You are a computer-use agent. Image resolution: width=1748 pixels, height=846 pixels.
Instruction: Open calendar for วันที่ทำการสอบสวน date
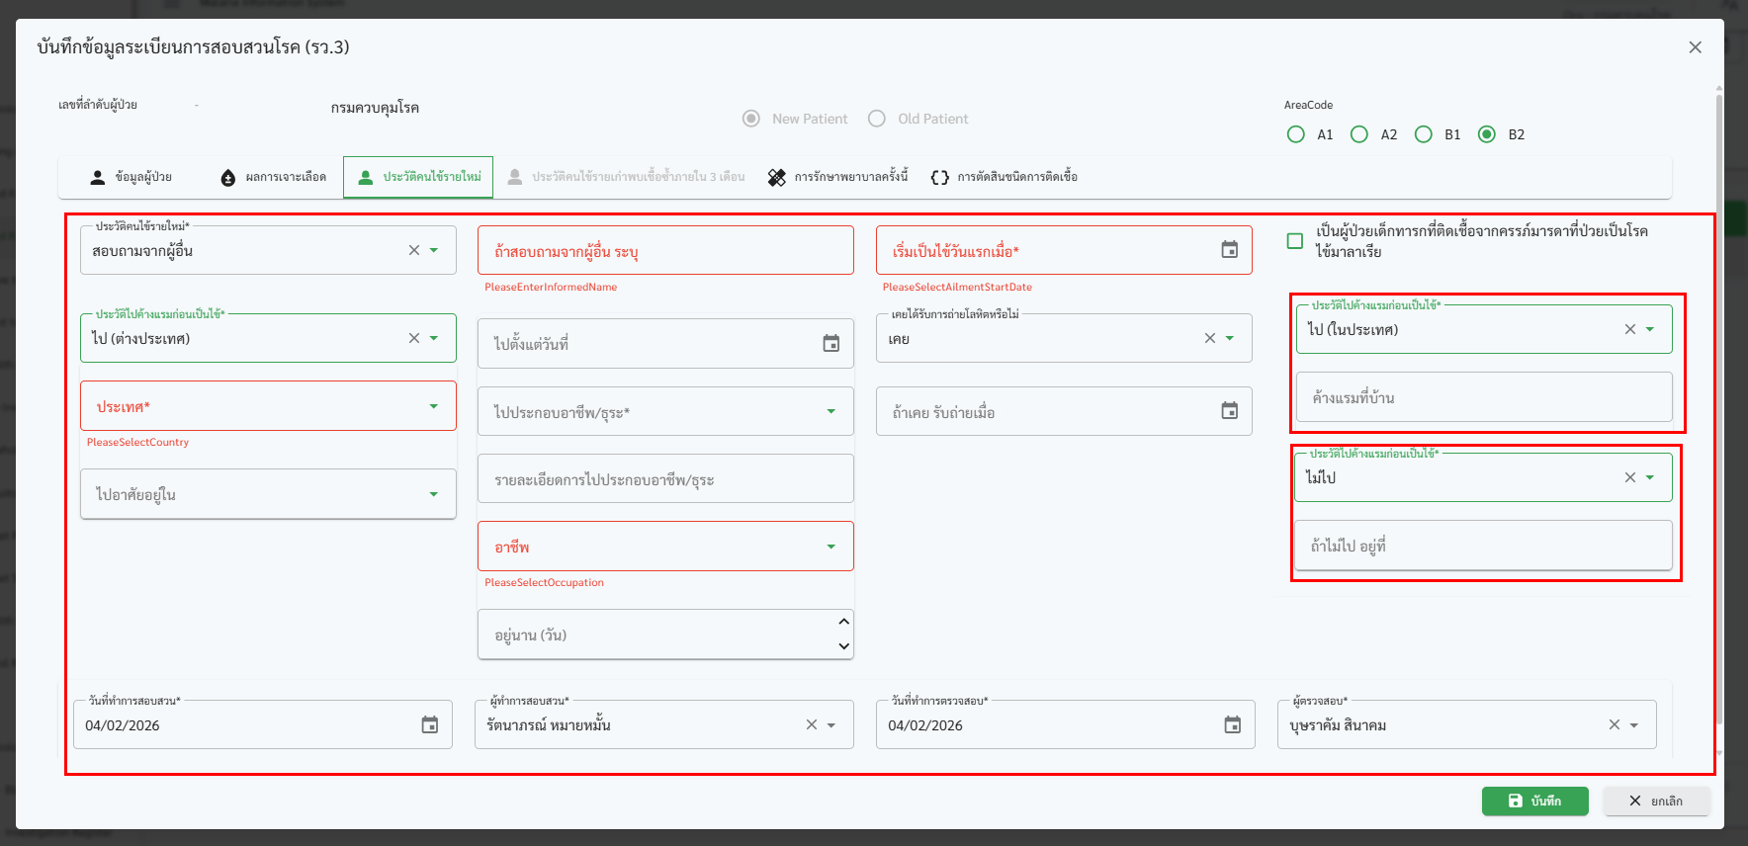[429, 725]
